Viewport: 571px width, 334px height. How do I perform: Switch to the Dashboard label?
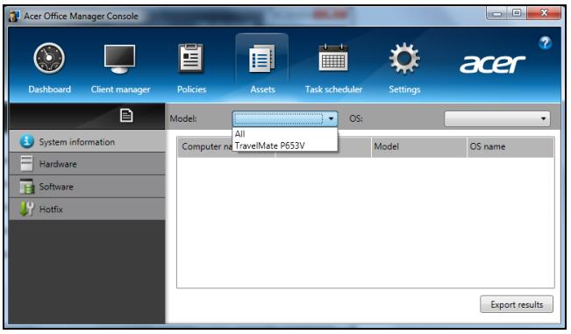point(49,89)
